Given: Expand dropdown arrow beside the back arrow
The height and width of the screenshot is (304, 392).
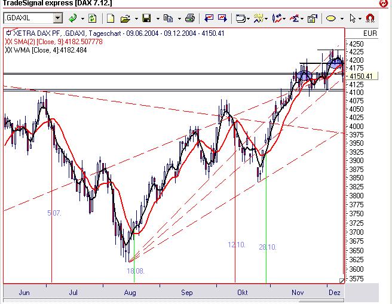Looking at the screenshot, I should (x=82, y=19).
